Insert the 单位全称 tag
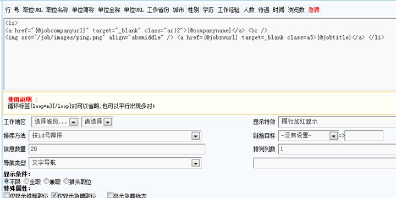 (109, 10)
